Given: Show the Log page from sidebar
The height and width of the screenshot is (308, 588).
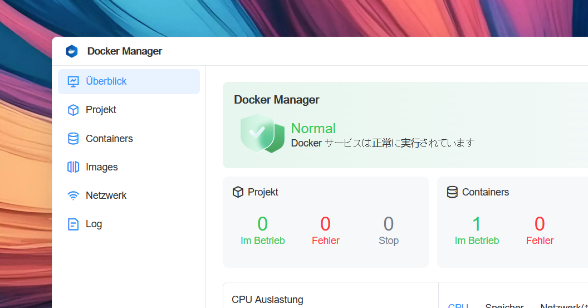Looking at the screenshot, I should coord(129,224).
